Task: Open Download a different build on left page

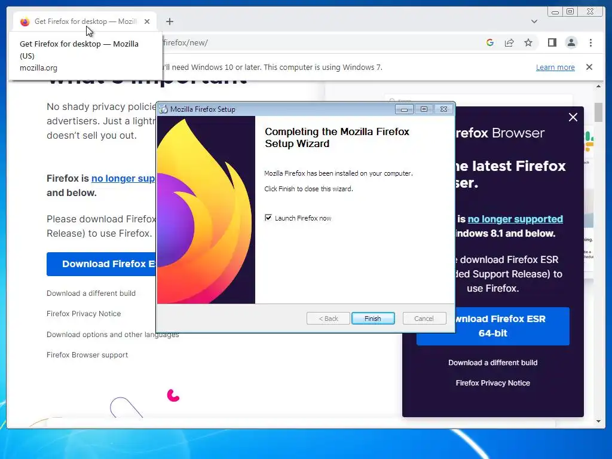Action: [x=91, y=293]
